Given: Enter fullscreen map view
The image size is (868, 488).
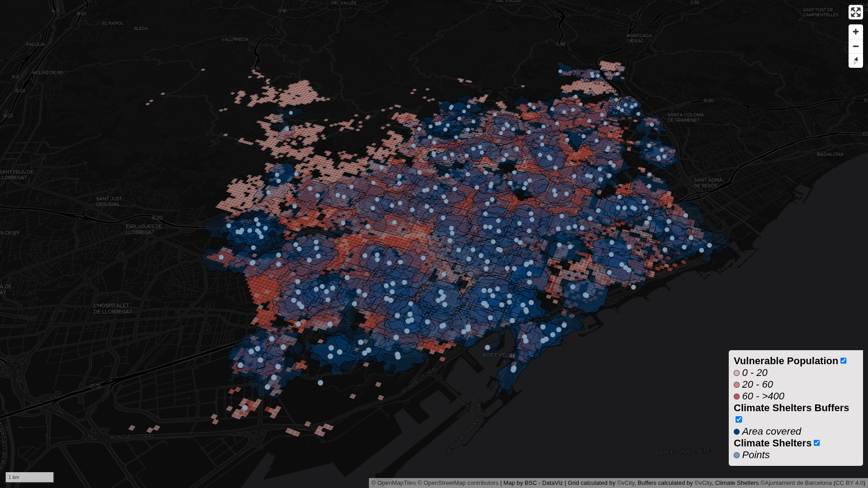Looking at the screenshot, I should tap(855, 12).
